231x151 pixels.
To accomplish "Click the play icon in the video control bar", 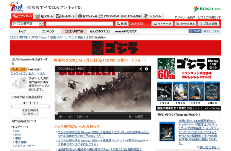I will [61, 117].
